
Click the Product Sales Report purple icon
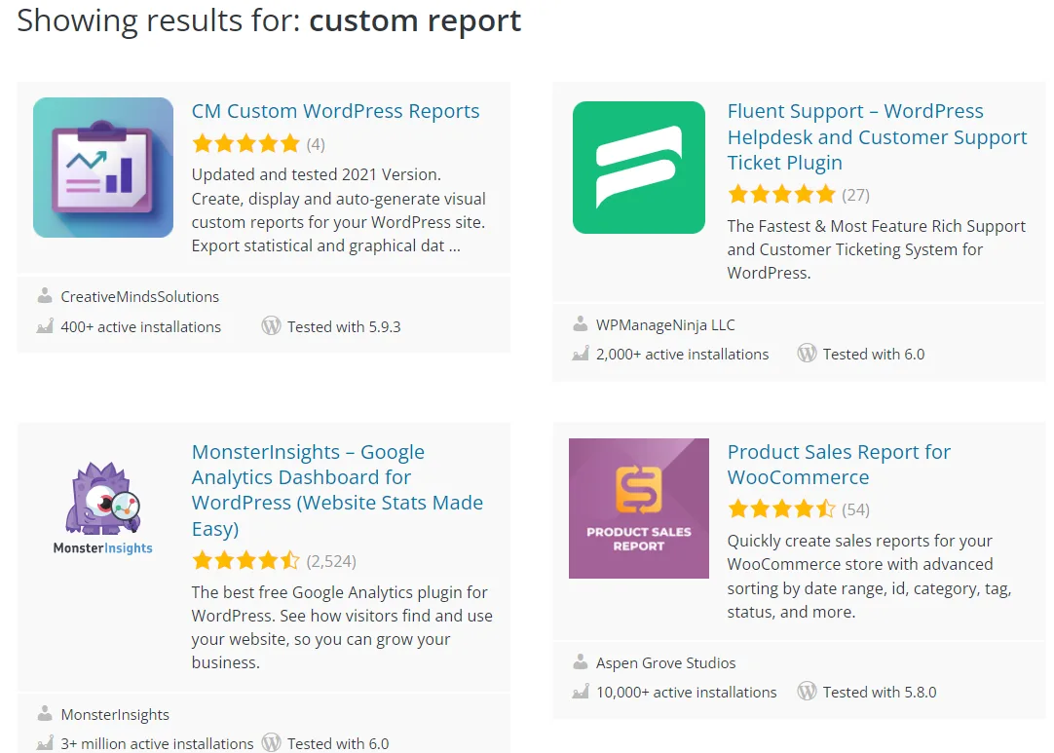point(639,508)
